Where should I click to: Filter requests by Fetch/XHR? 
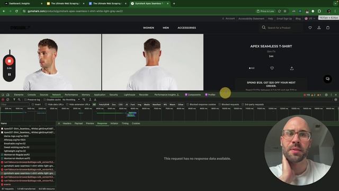(x=104, y=105)
